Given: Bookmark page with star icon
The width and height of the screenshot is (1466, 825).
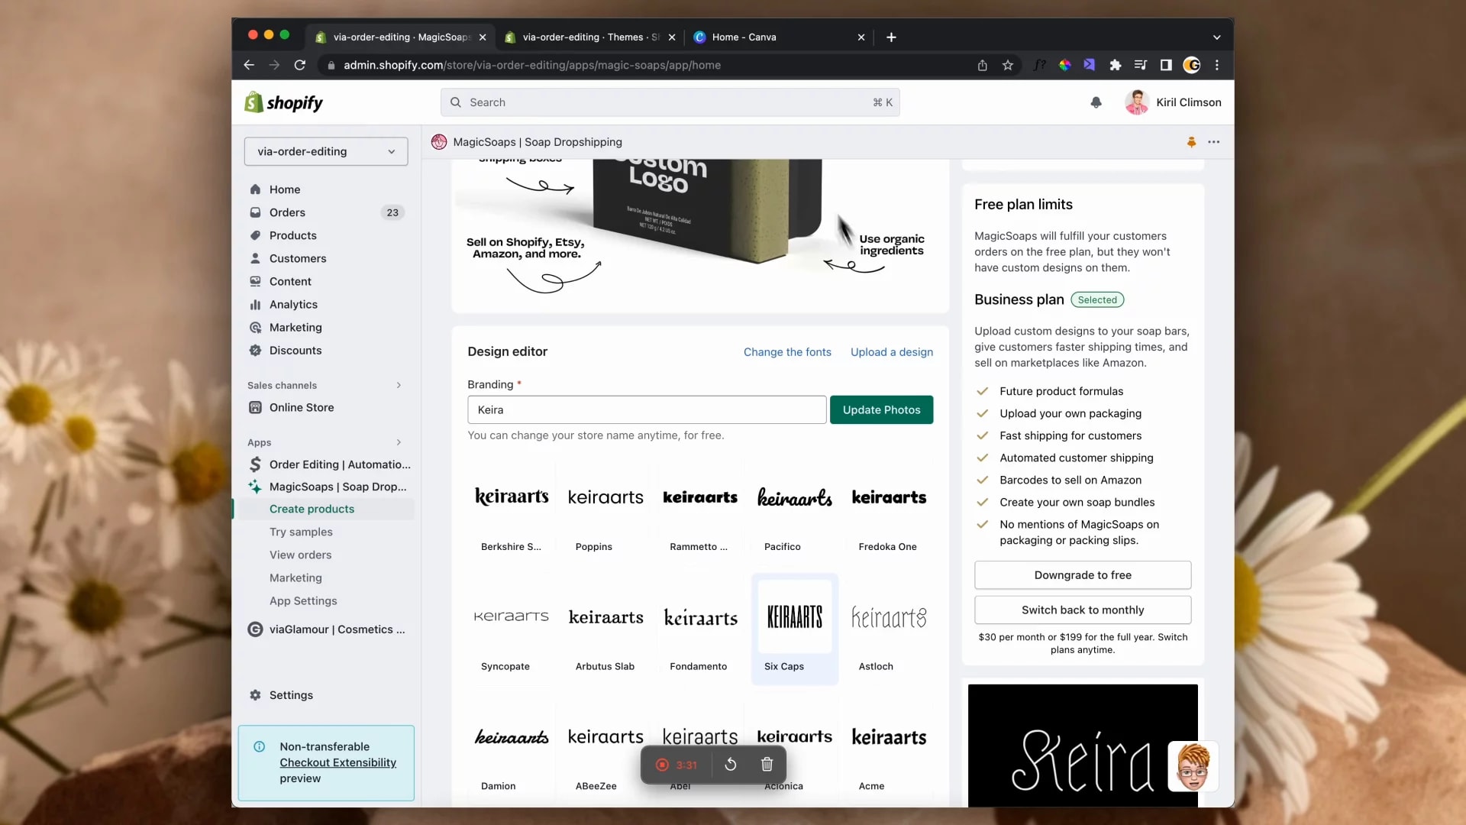Looking at the screenshot, I should pos(1008,65).
